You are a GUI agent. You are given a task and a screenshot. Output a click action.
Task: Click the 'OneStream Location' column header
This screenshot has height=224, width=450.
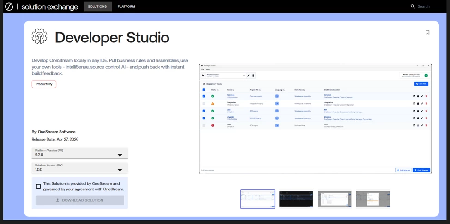tap(332, 90)
